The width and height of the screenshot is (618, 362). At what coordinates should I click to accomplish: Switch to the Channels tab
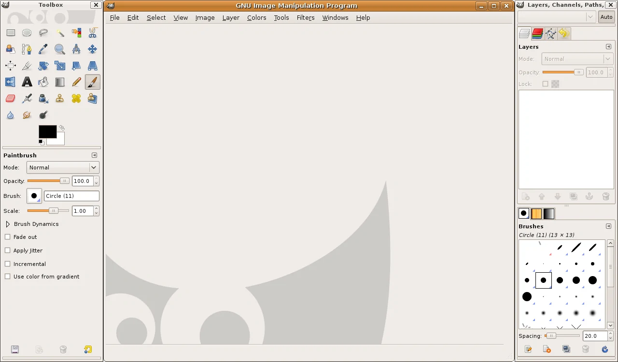pos(537,34)
